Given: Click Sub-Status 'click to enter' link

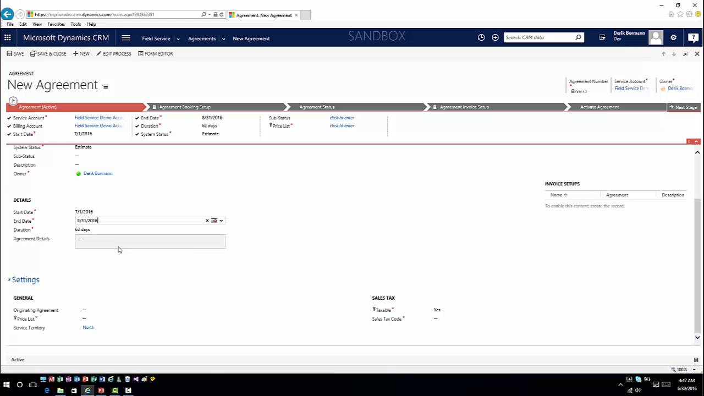Looking at the screenshot, I should (x=342, y=118).
